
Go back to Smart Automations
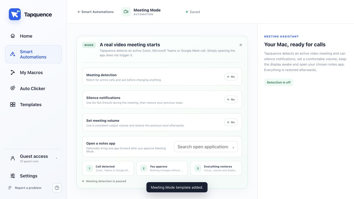95,12
